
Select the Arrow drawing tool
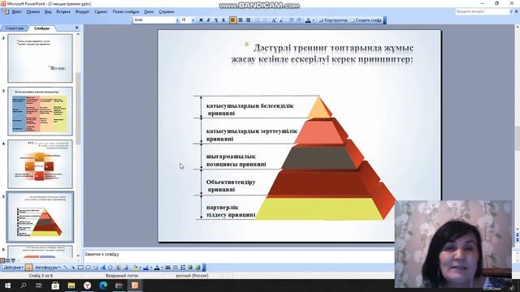coord(73,268)
